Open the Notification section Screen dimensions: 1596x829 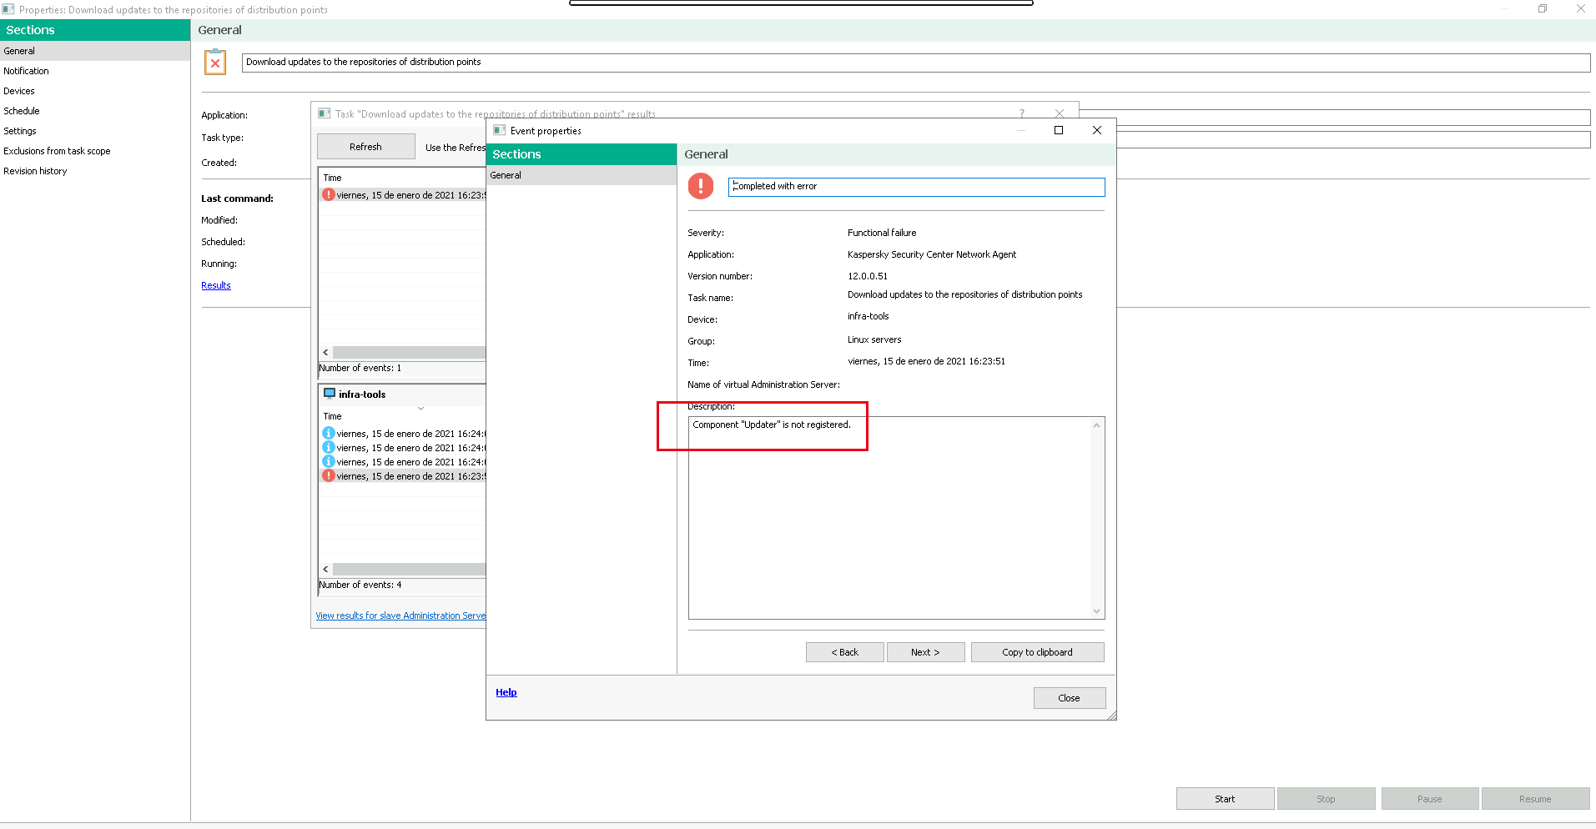(x=27, y=71)
